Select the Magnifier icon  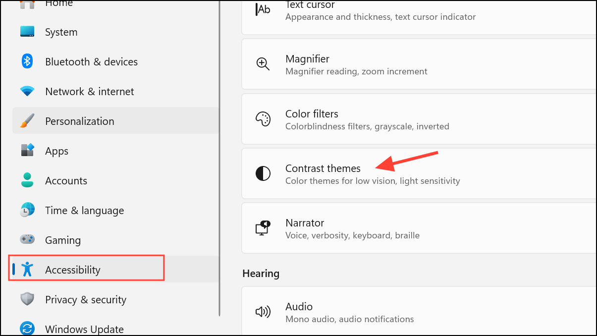click(x=263, y=63)
